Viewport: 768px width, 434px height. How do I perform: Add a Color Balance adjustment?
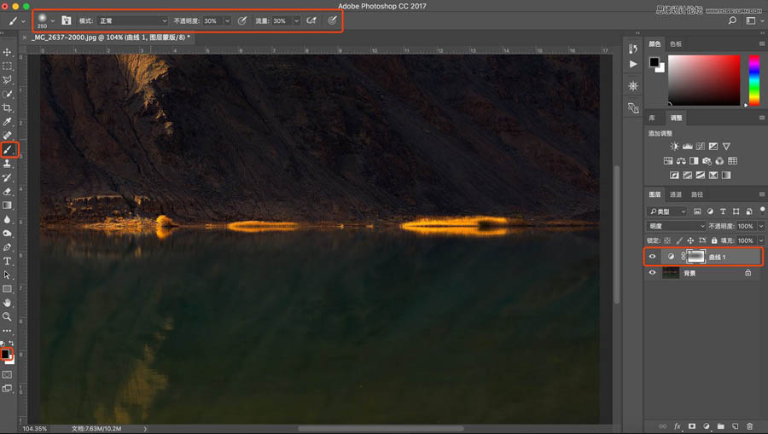point(681,160)
